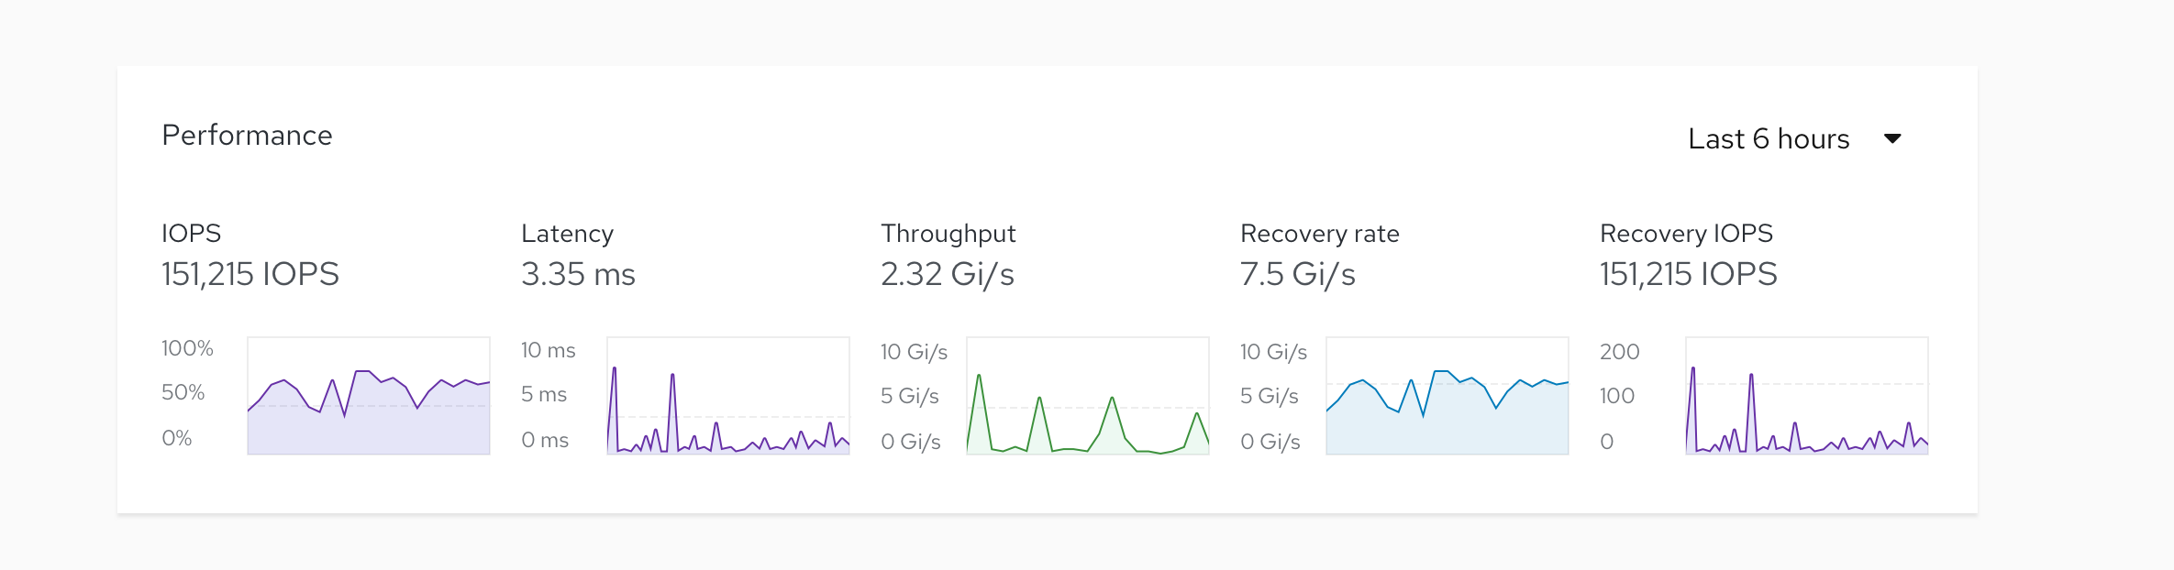Select the IOPS metric label
Image resolution: width=2174 pixels, height=570 pixels.
coord(190,233)
